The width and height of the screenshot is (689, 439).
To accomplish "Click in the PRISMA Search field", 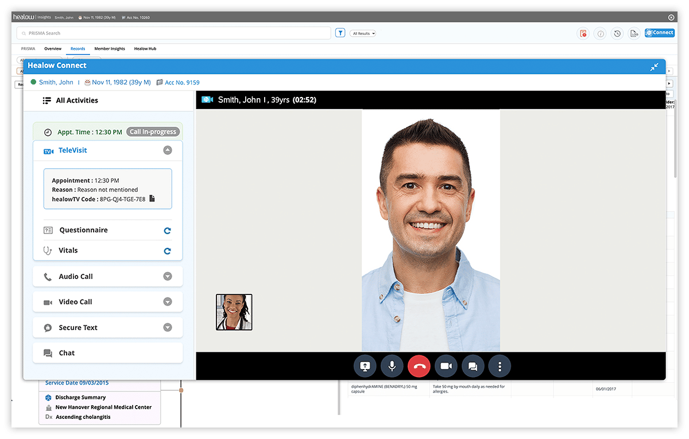I will [173, 33].
